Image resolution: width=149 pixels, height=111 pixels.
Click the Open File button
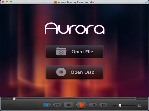(74, 51)
